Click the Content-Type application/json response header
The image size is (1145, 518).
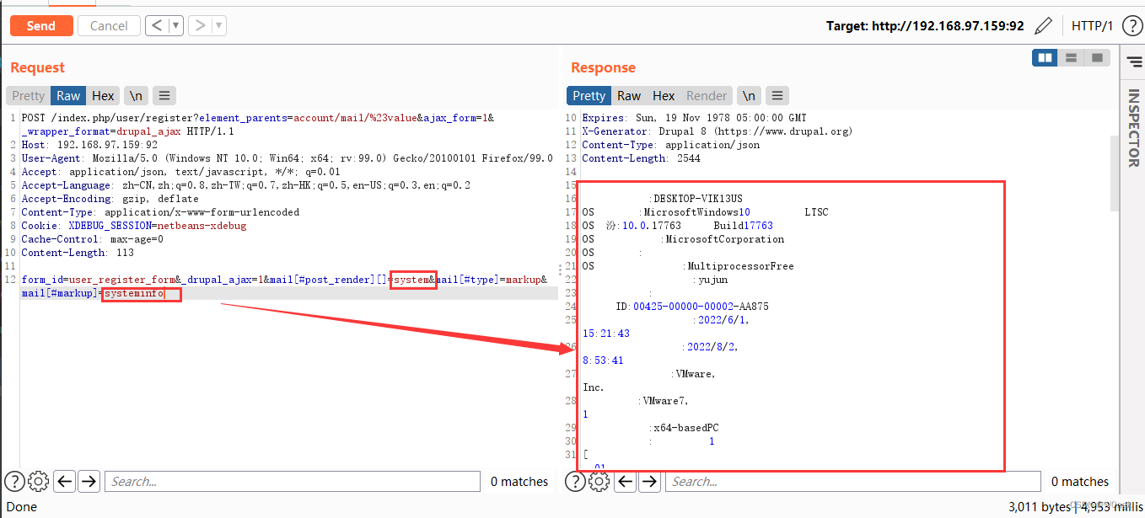click(671, 145)
